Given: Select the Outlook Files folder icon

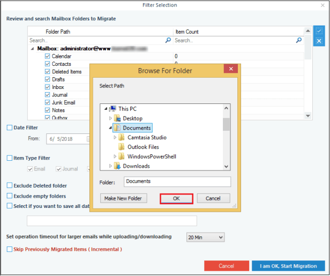Looking at the screenshot, I should (x=122, y=147).
